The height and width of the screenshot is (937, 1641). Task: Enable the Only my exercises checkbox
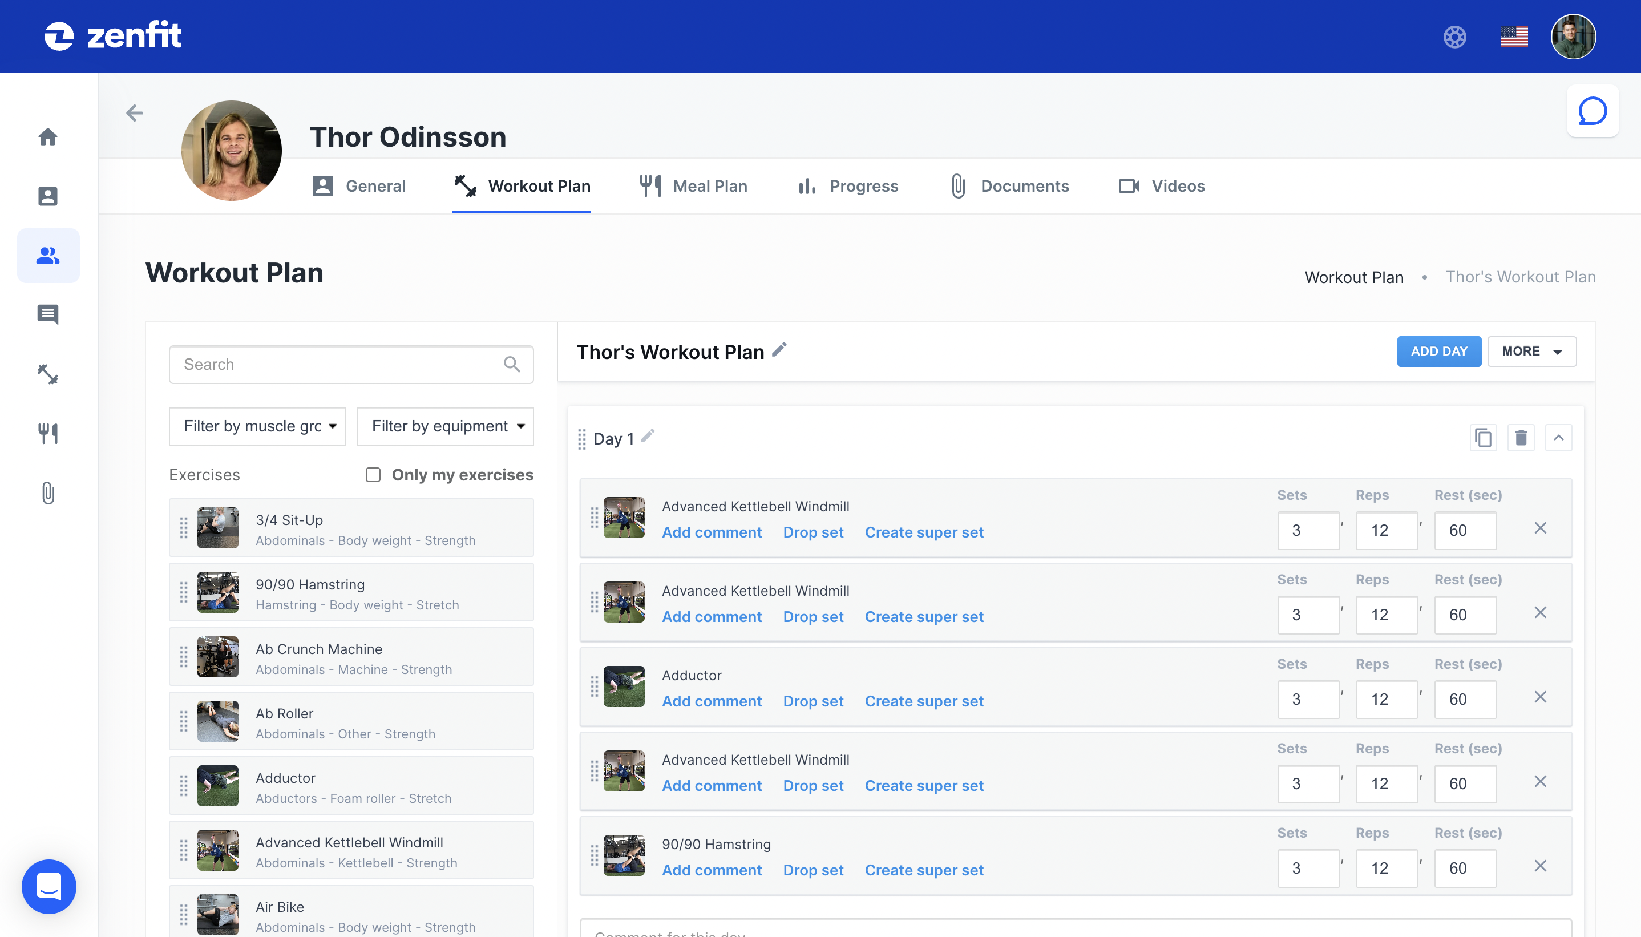point(373,475)
